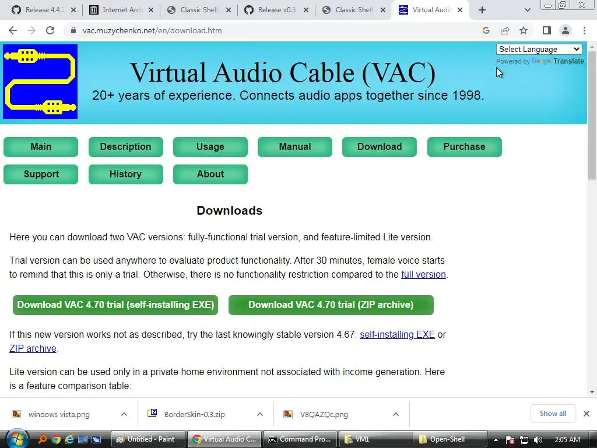The height and width of the screenshot is (448, 597).
Task: Close the downloads bar
Action: 587,414
